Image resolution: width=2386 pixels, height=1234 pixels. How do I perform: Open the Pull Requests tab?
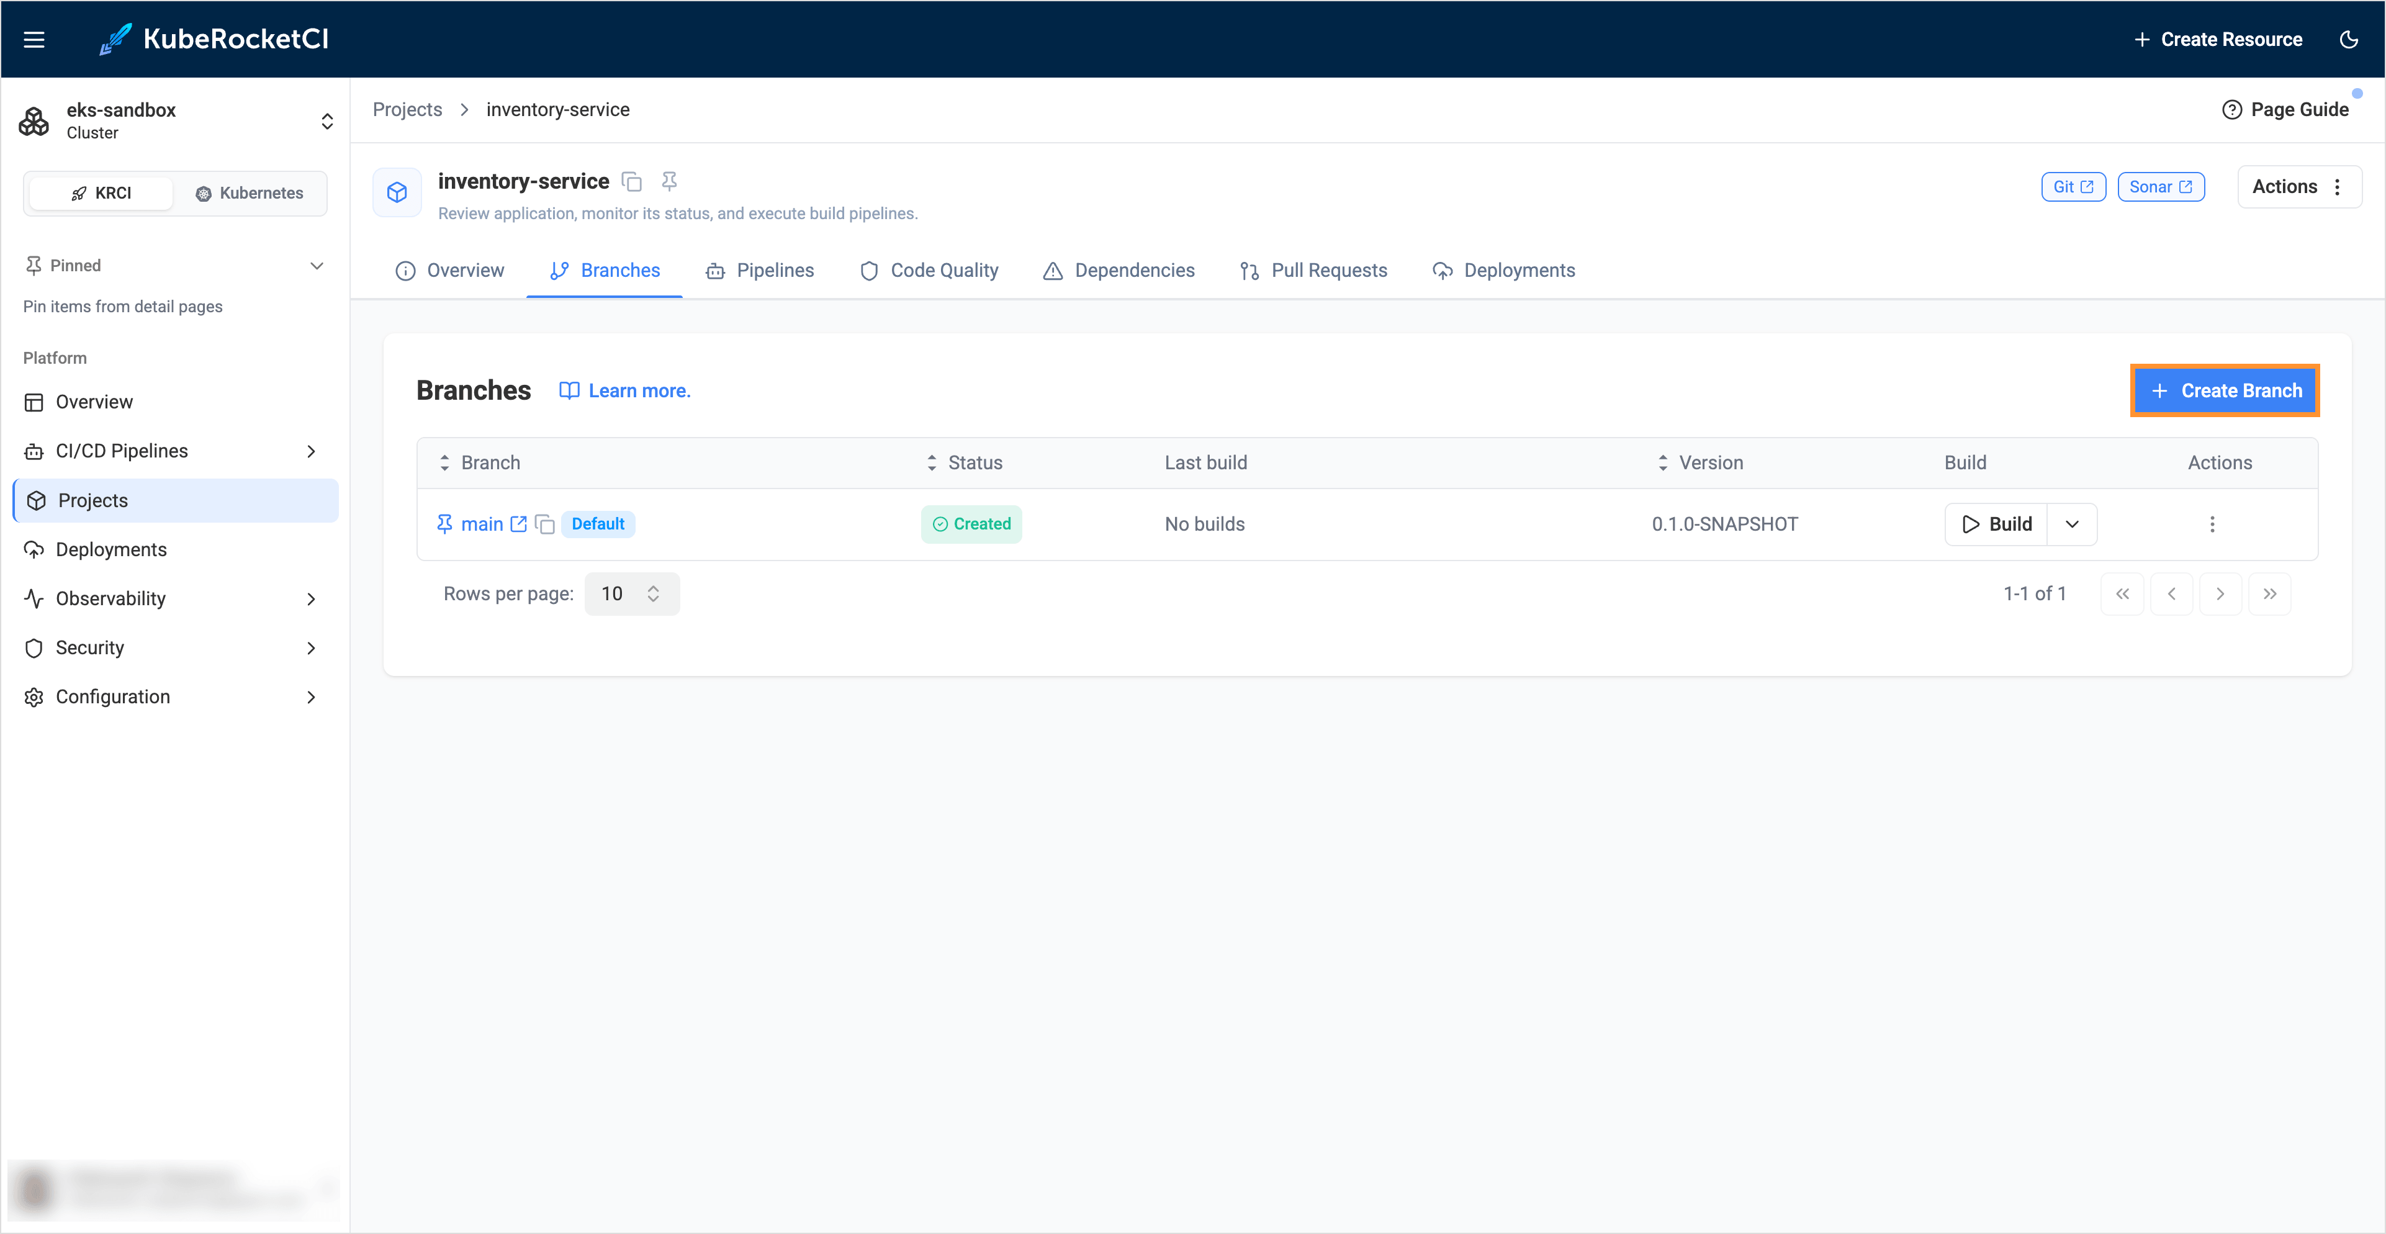[x=1313, y=271]
